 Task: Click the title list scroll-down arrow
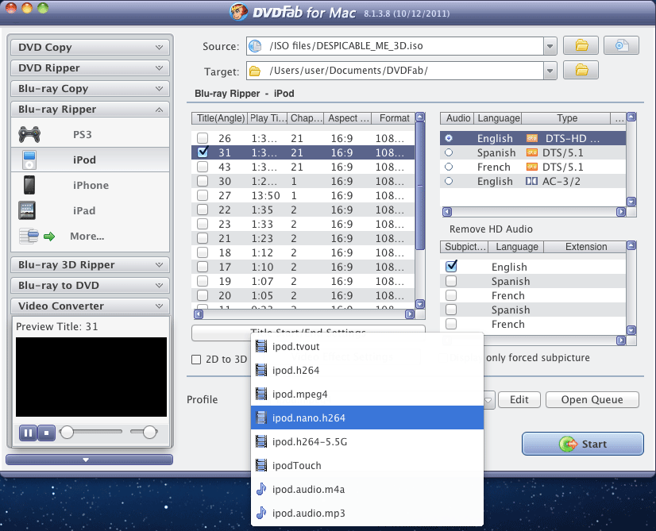click(x=420, y=304)
